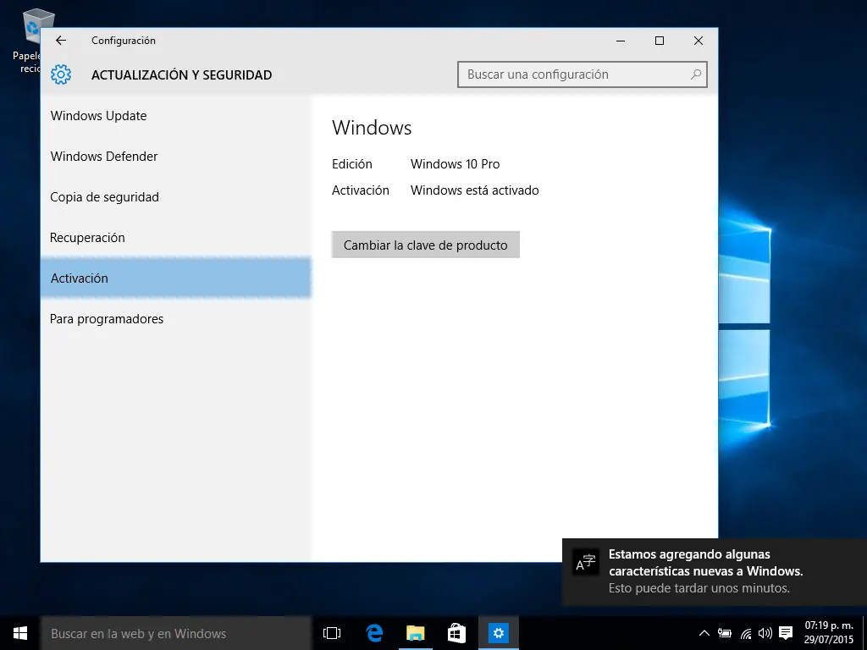Select Windows Defender in sidebar
This screenshot has height=650, width=867.
[176, 157]
